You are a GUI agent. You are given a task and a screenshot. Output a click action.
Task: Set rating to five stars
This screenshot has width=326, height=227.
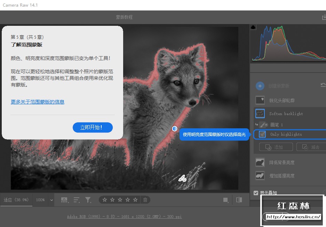[x=135, y=200]
